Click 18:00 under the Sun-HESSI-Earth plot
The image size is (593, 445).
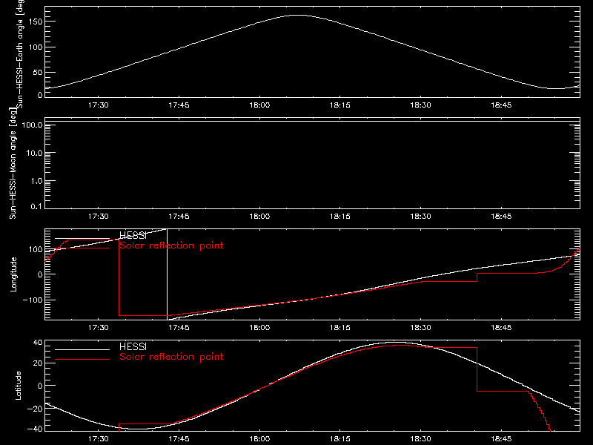pyautogui.click(x=259, y=105)
